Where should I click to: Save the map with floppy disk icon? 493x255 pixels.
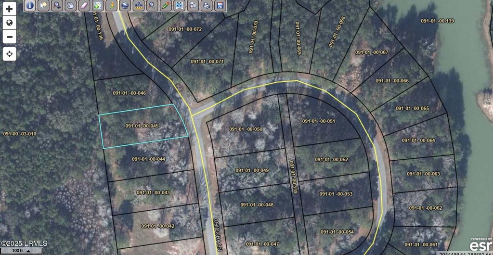pos(220,6)
